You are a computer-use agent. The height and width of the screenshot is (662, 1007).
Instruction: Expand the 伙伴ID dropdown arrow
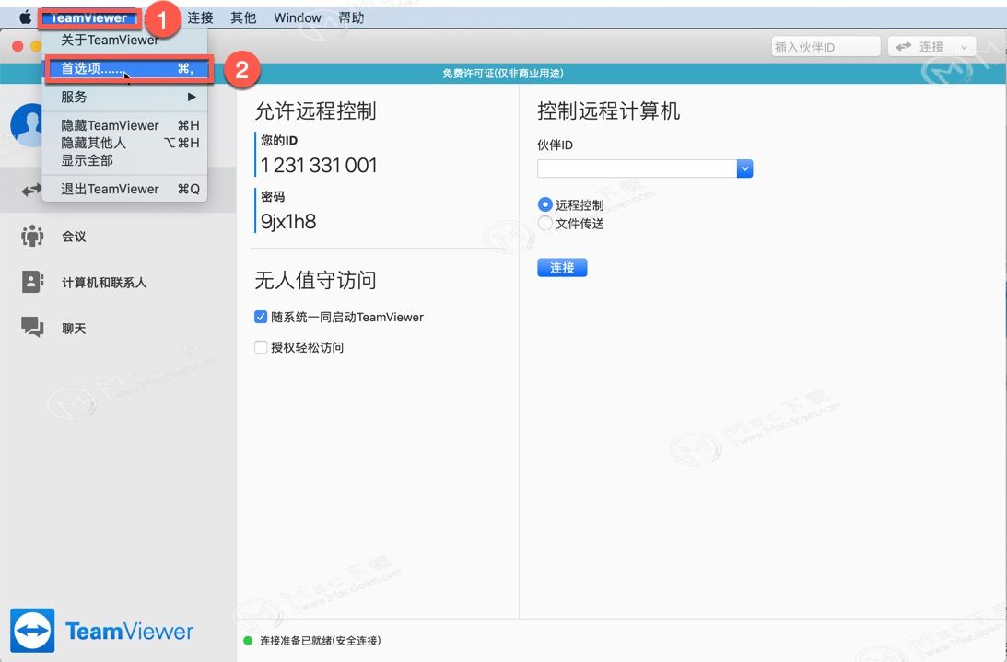pyautogui.click(x=745, y=168)
